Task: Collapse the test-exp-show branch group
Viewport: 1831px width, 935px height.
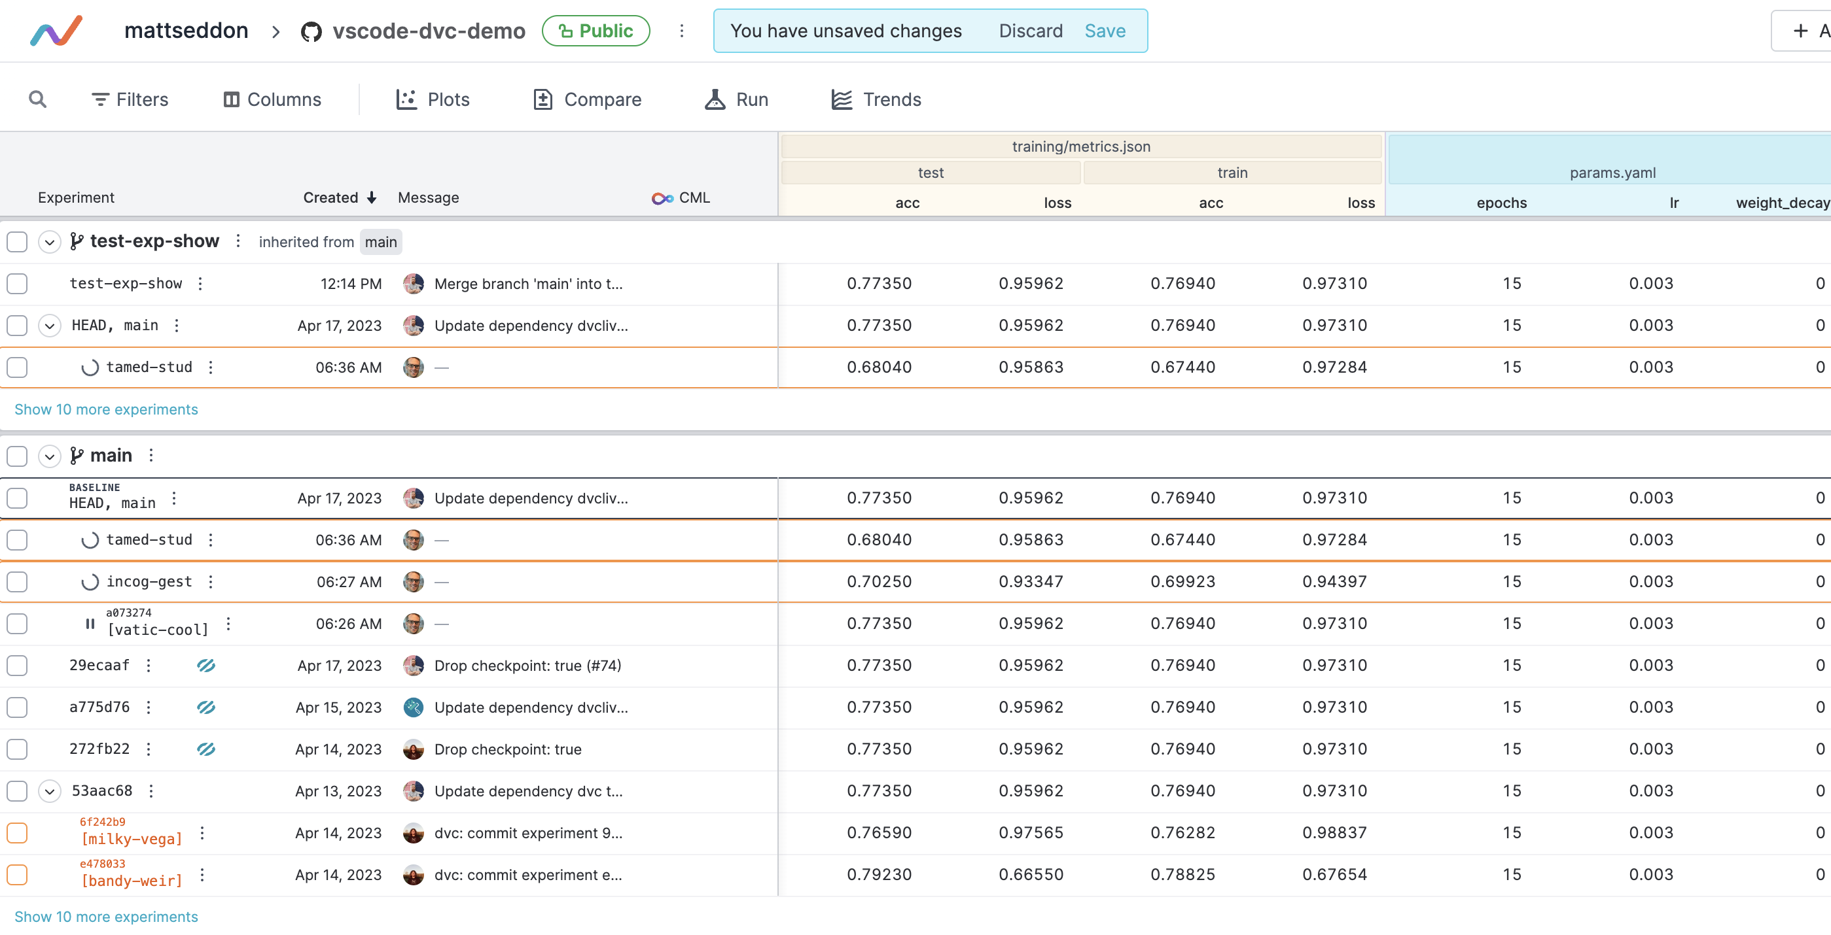Action: tap(49, 241)
